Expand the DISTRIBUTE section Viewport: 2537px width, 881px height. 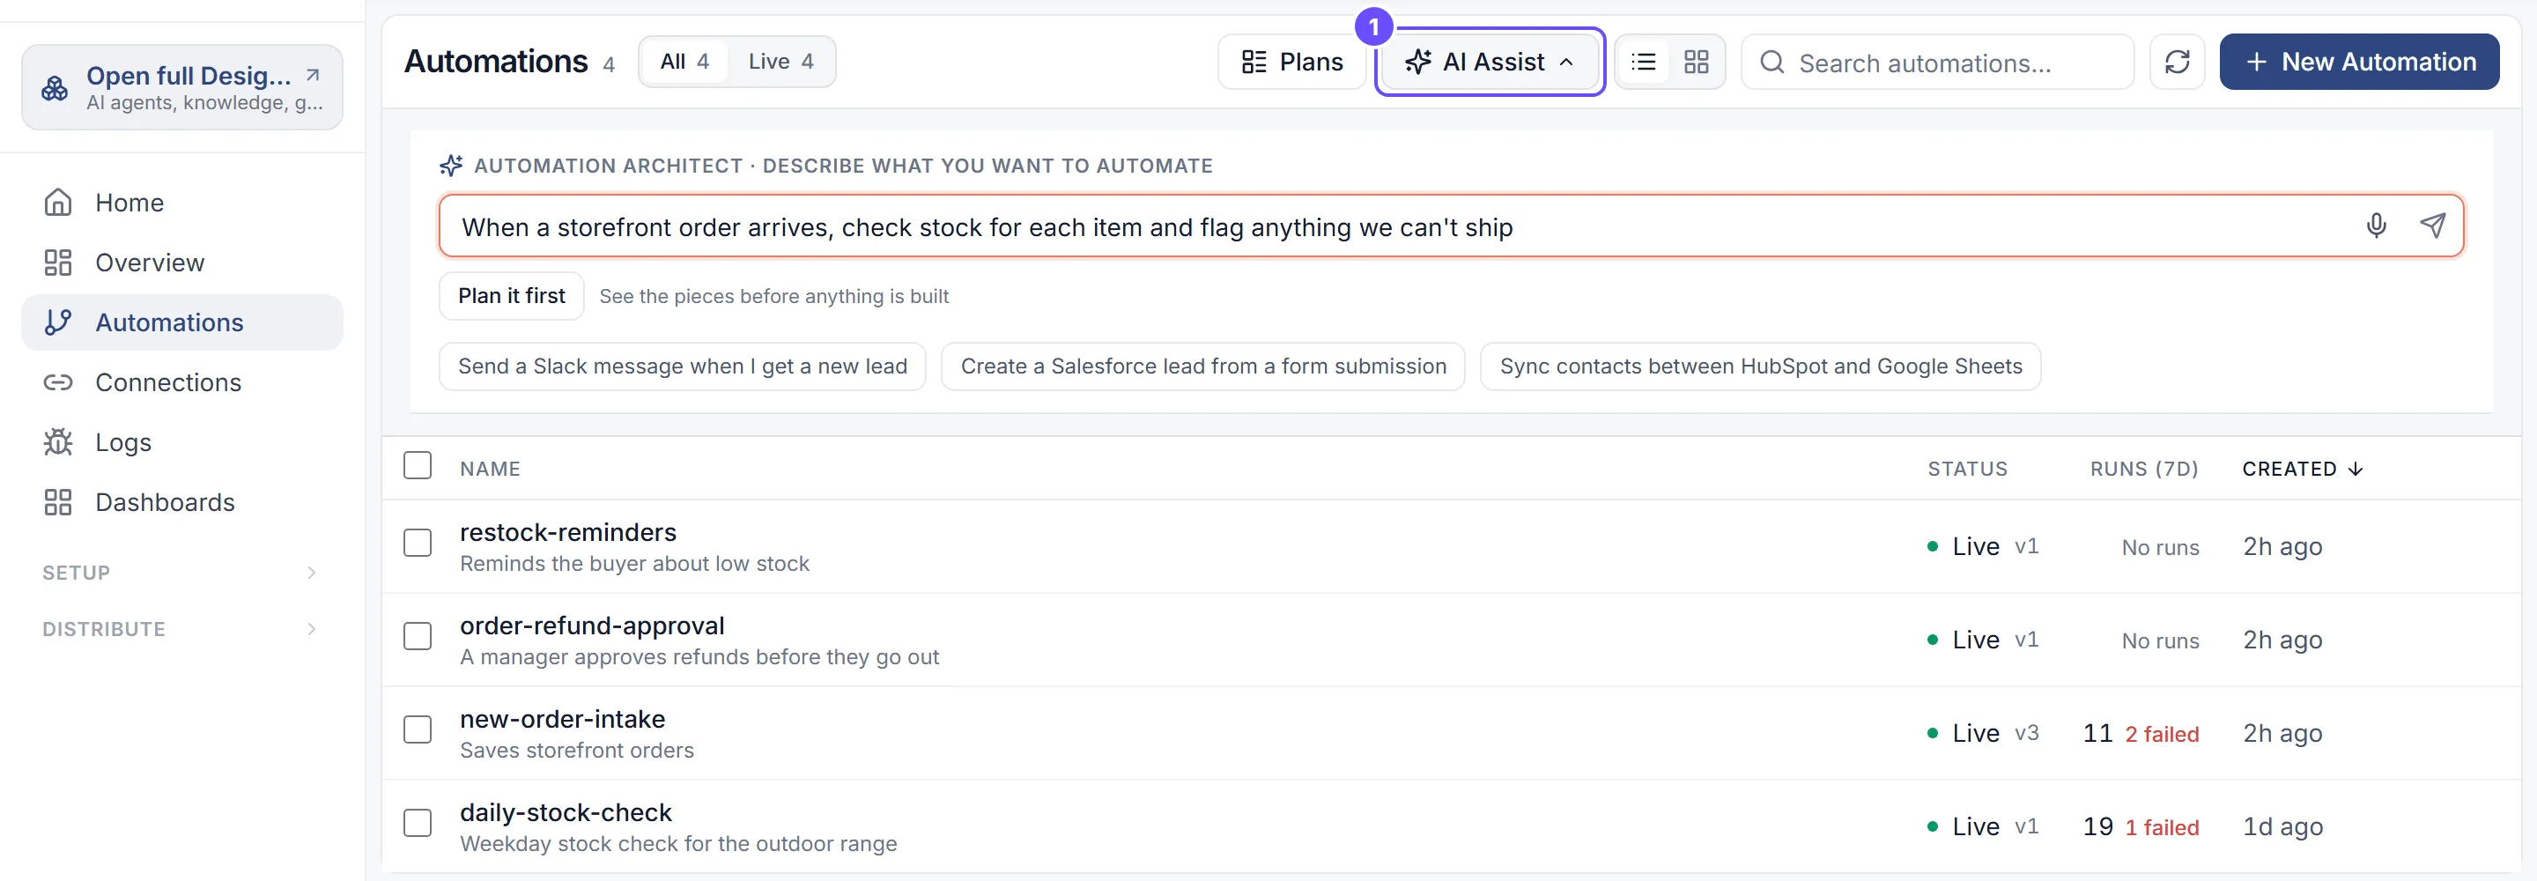[x=182, y=629]
